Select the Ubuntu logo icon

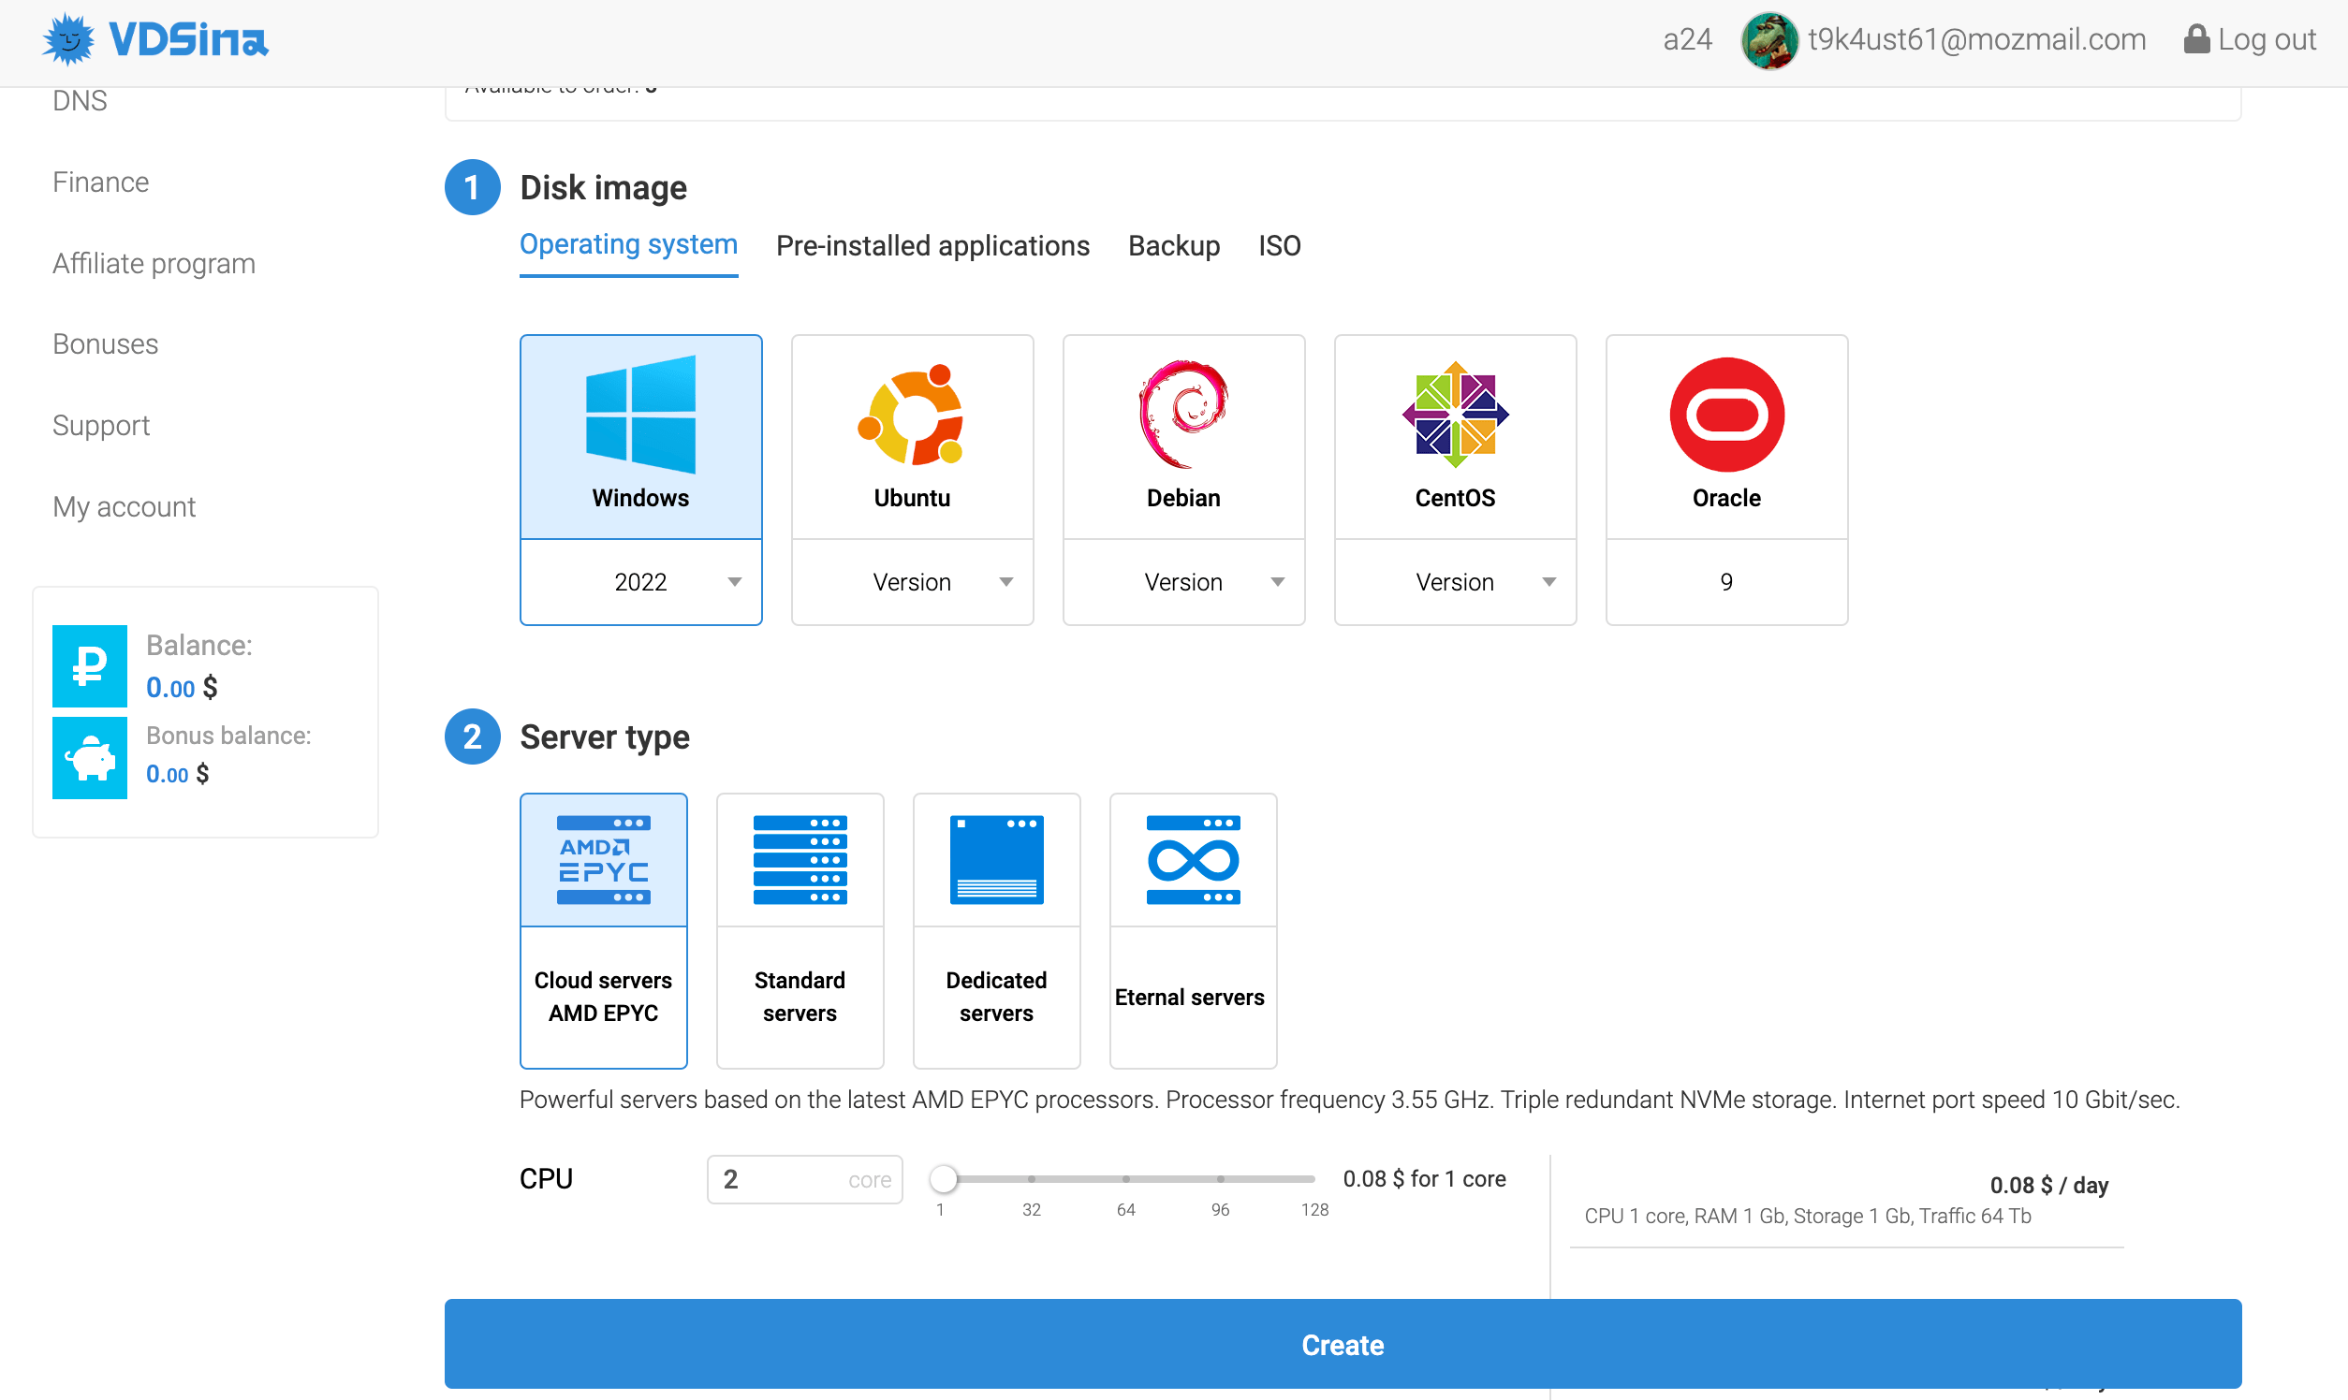pyautogui.click(x=912, y=415)
